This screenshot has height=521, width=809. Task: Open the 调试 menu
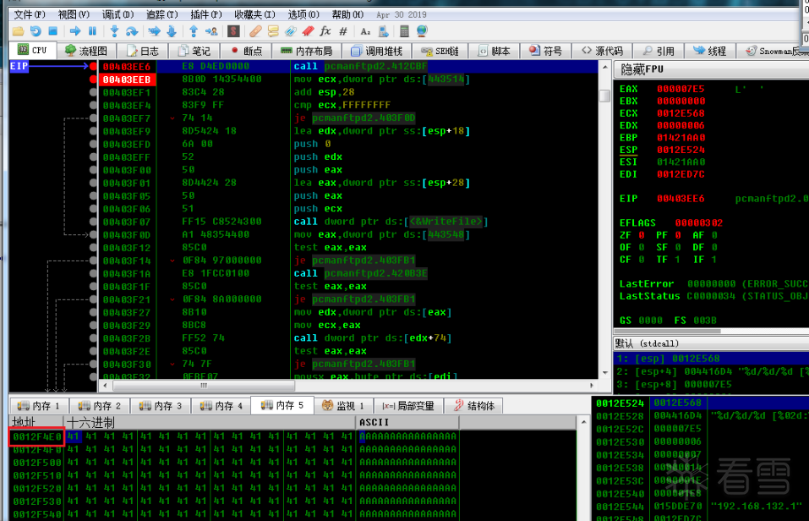(x=118, y=14)
